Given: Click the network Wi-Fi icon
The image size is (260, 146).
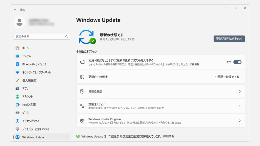Looking at the screenshot, I should [x=18, y=72].
